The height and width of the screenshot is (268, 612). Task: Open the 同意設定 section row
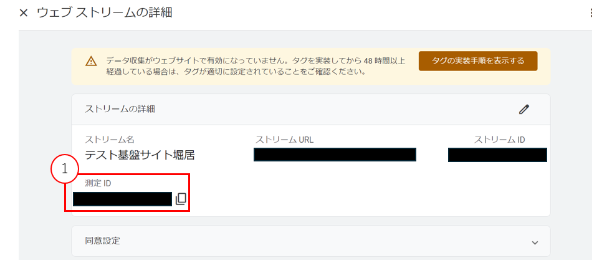coord(311,241)
